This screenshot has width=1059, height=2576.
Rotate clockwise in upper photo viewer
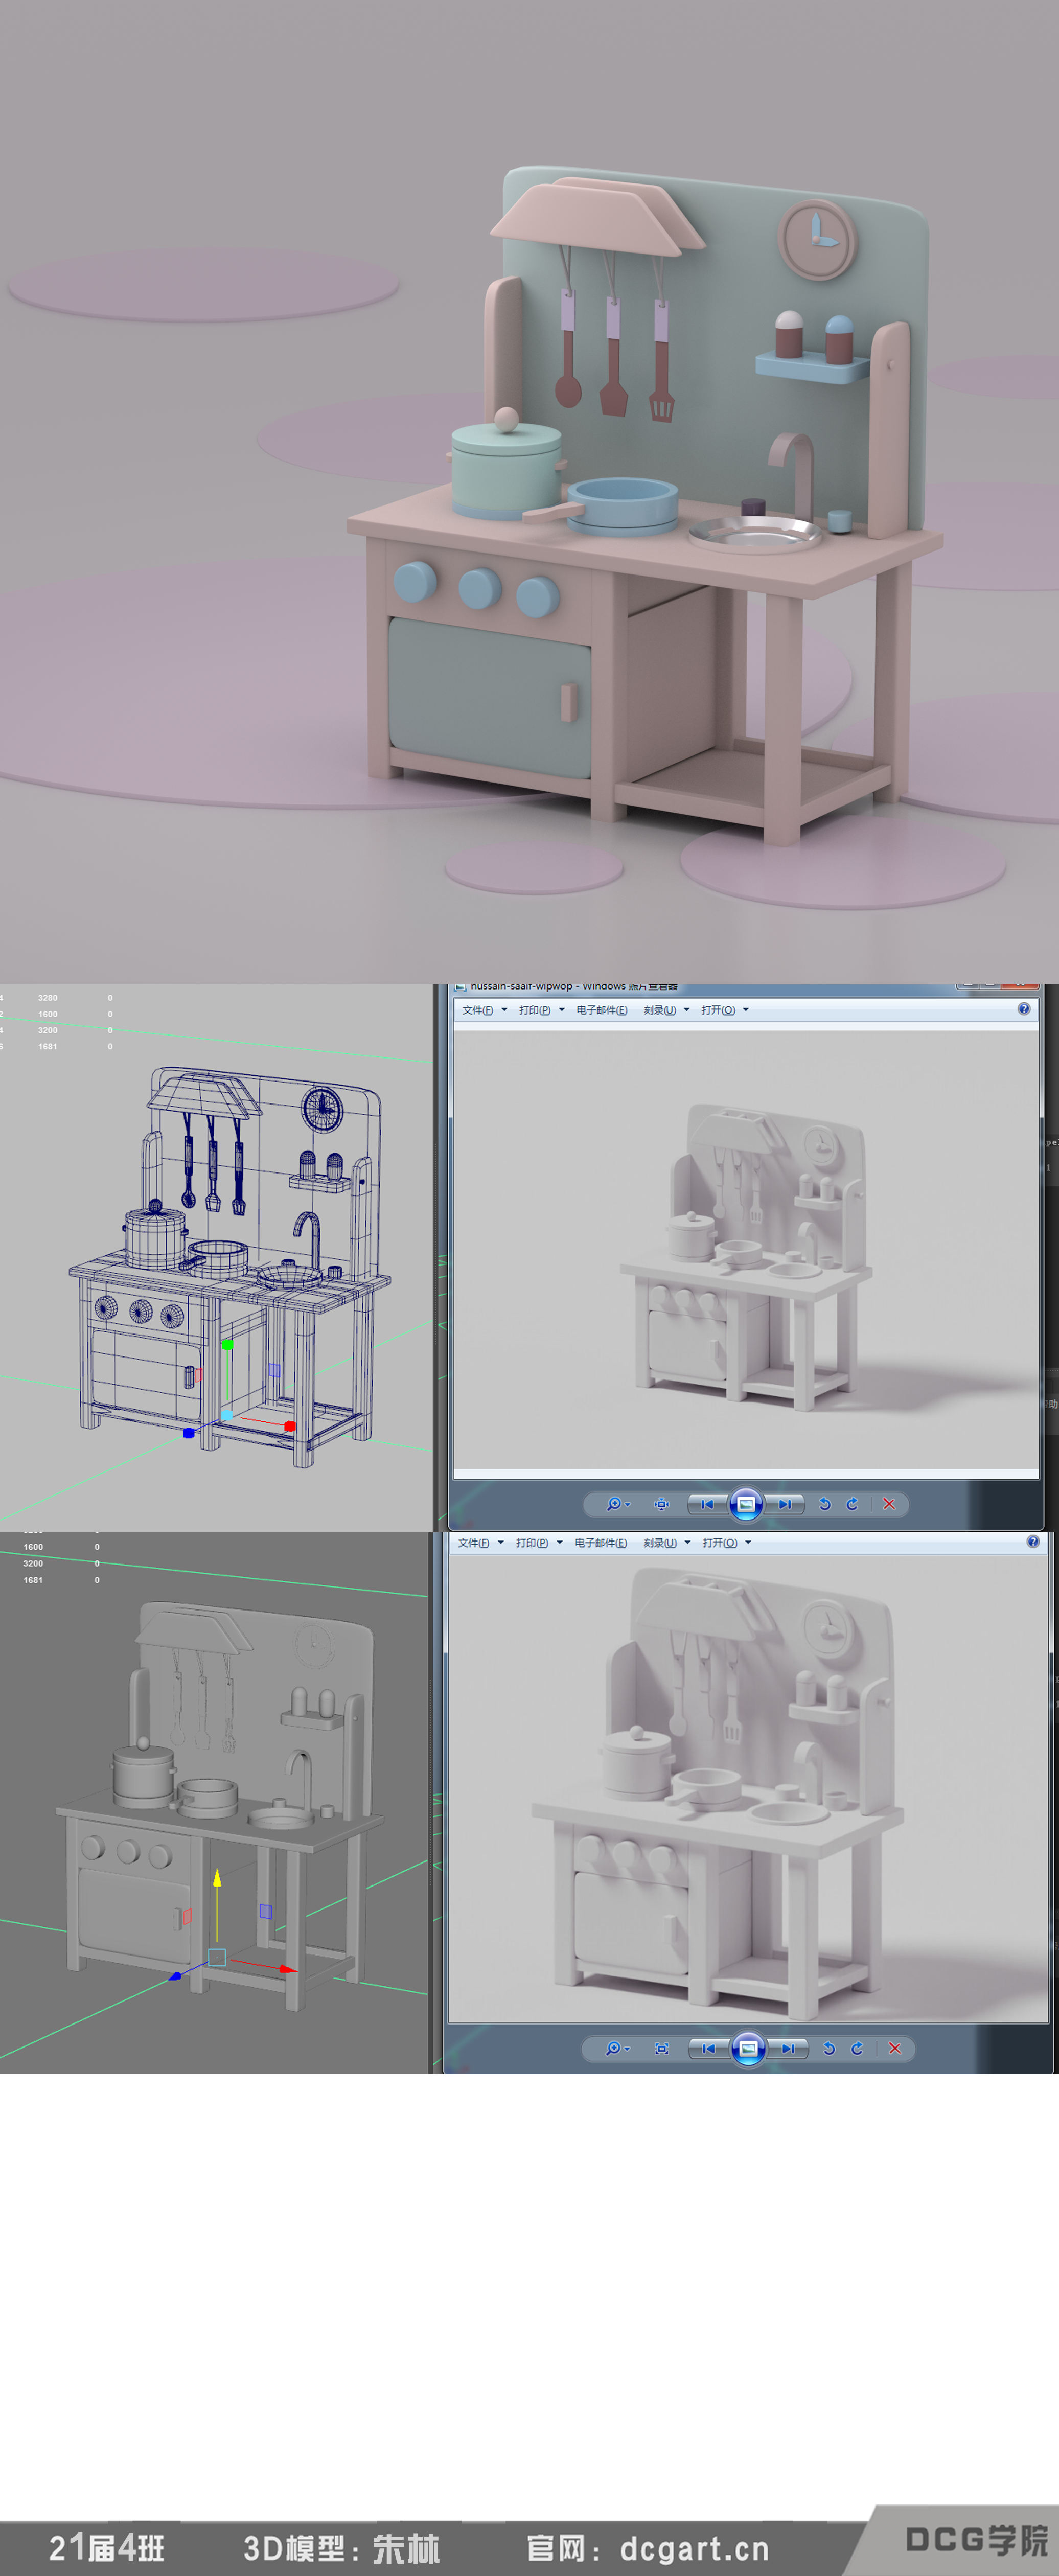(852, 1504)
